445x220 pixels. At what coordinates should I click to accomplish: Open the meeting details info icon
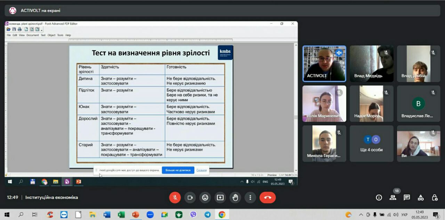(x=379, y=197)
